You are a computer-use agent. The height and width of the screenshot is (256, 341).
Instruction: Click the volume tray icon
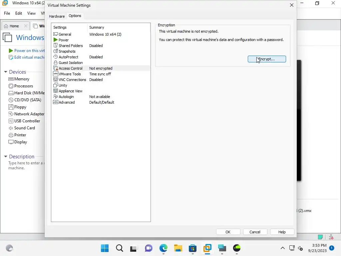(300, 248)
